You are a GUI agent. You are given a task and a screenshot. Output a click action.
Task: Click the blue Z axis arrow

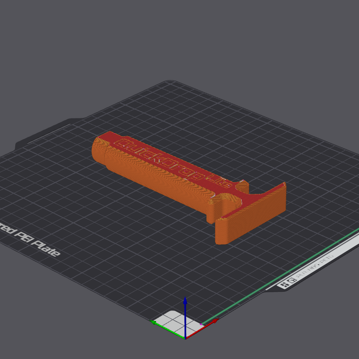(x=185, y=317)
